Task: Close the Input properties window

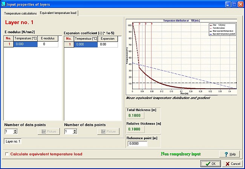Action: [x=240, y=4]
